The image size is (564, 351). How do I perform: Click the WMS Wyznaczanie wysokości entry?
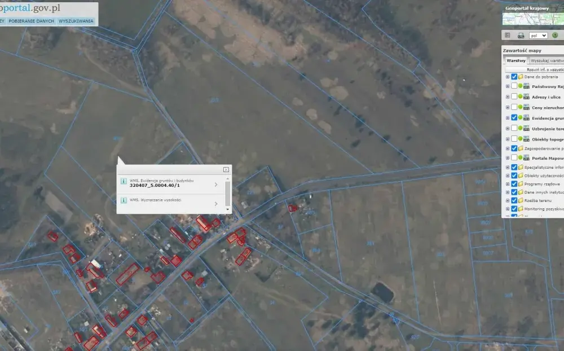pyautogui.click(x=156, y=200)
